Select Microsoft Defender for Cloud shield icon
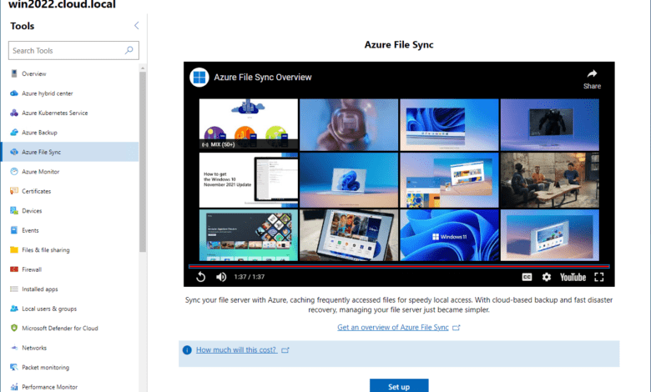 point(14,328)
